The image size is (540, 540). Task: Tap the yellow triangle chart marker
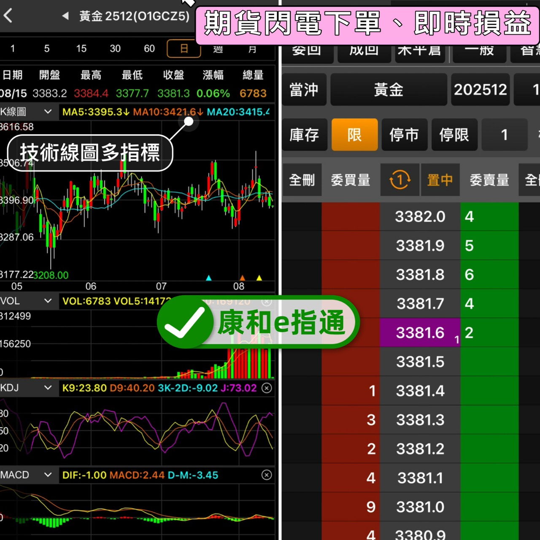click(x=259, y=278)
